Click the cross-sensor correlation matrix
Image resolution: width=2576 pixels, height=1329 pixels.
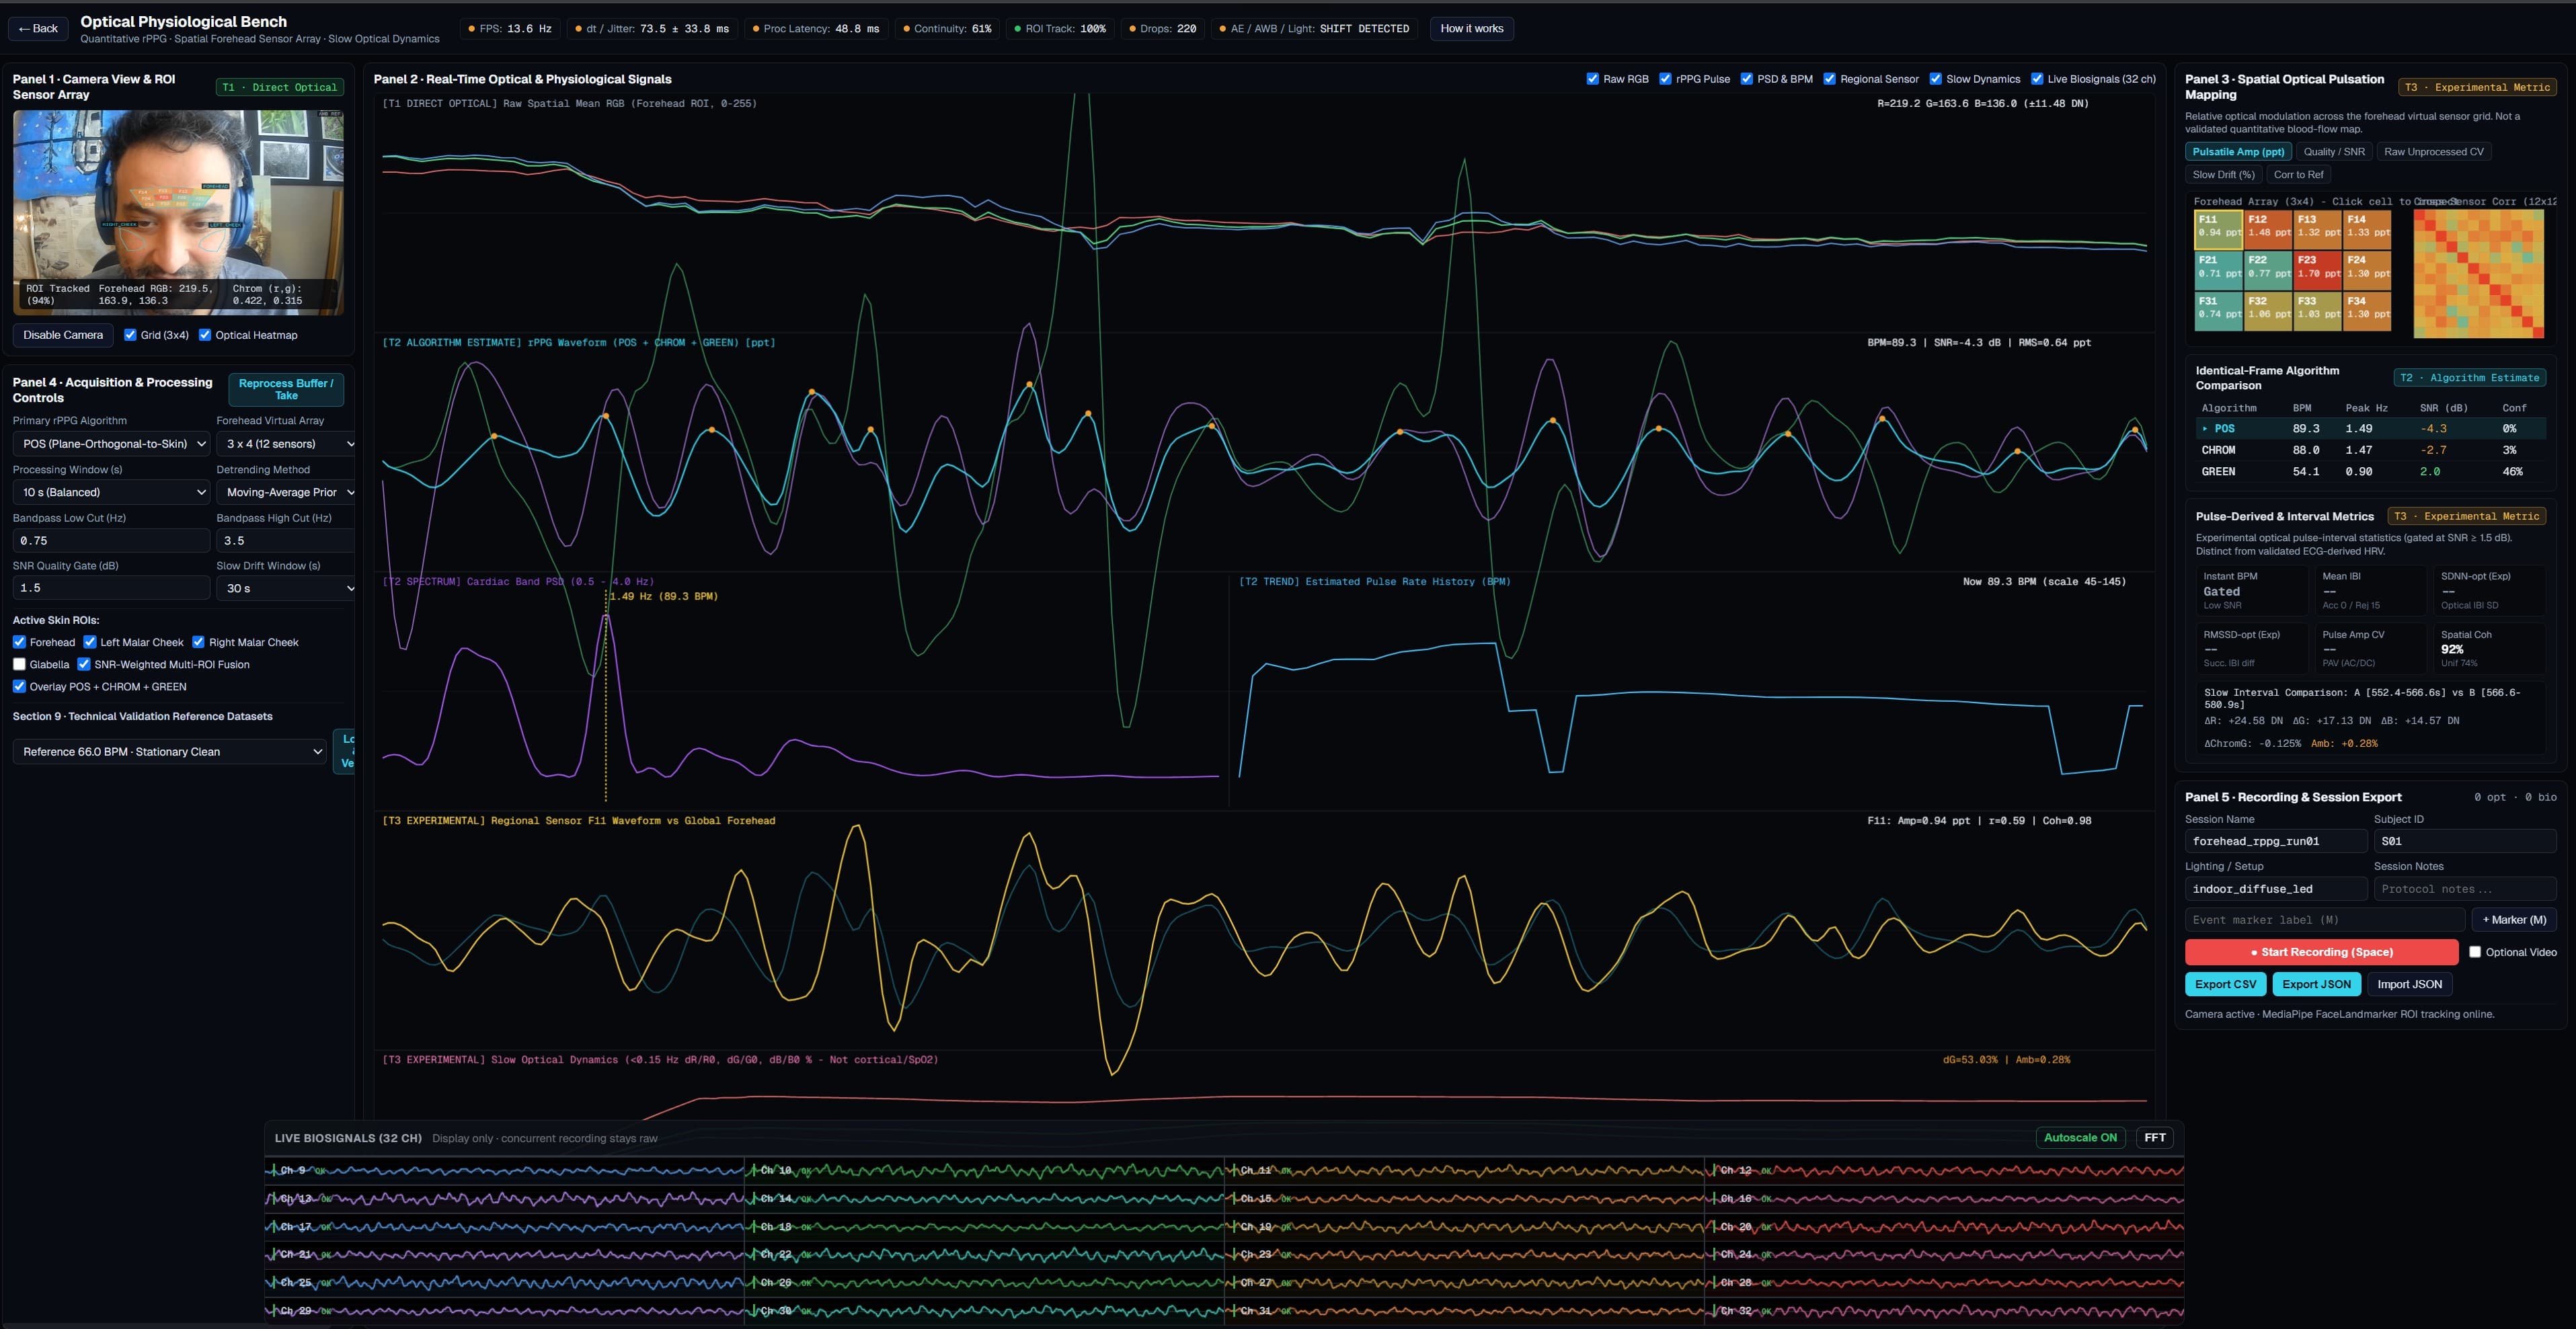2478,273
